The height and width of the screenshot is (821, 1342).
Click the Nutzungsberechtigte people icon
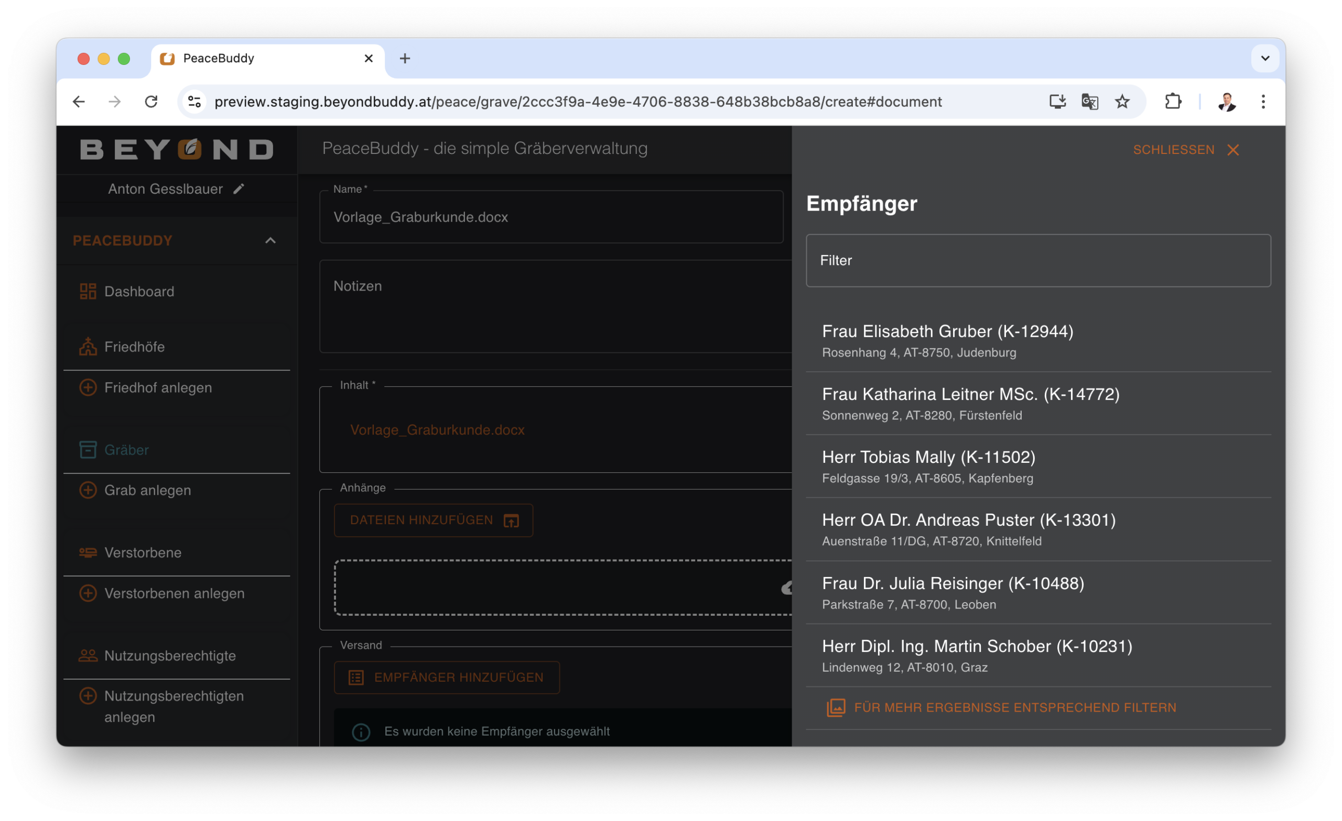tap(88, 656)
